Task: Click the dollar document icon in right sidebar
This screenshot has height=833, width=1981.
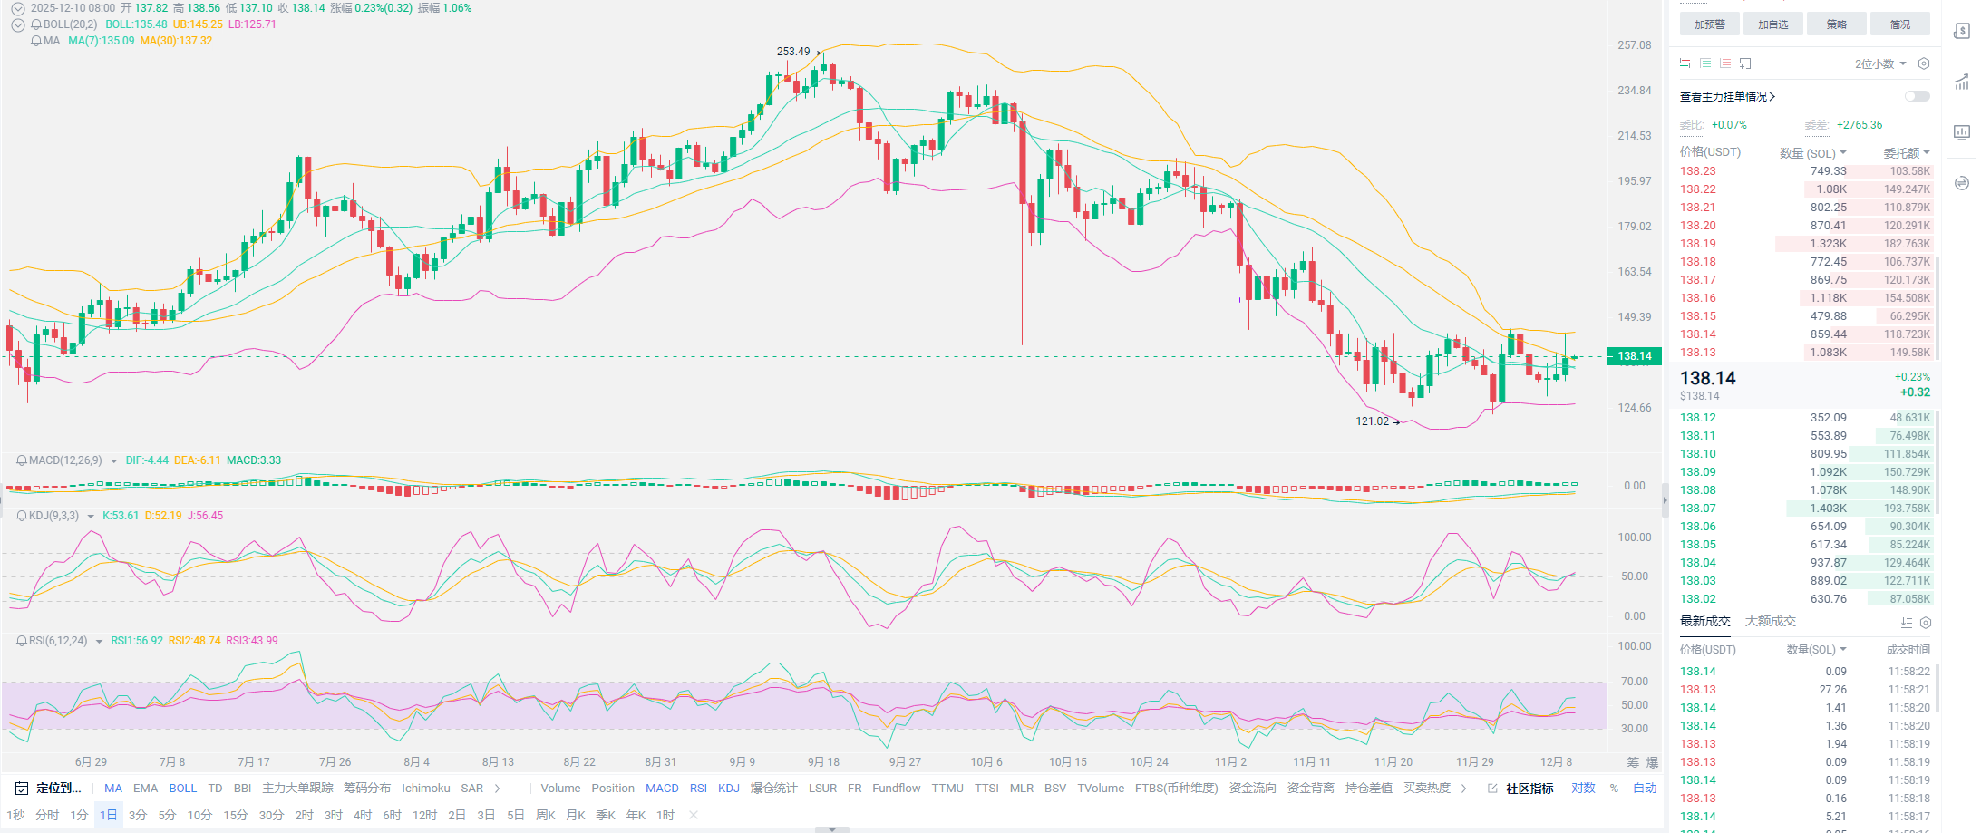Action: (1962, 32)
